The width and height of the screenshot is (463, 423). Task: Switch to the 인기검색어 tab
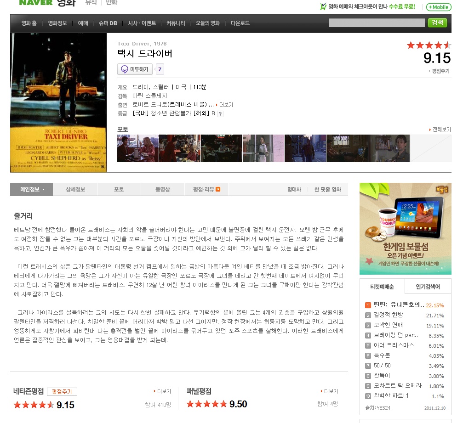click(428, 287)
